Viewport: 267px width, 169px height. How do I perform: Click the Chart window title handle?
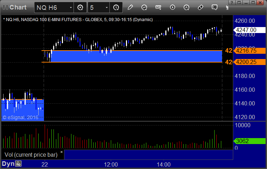pos(15,7)
